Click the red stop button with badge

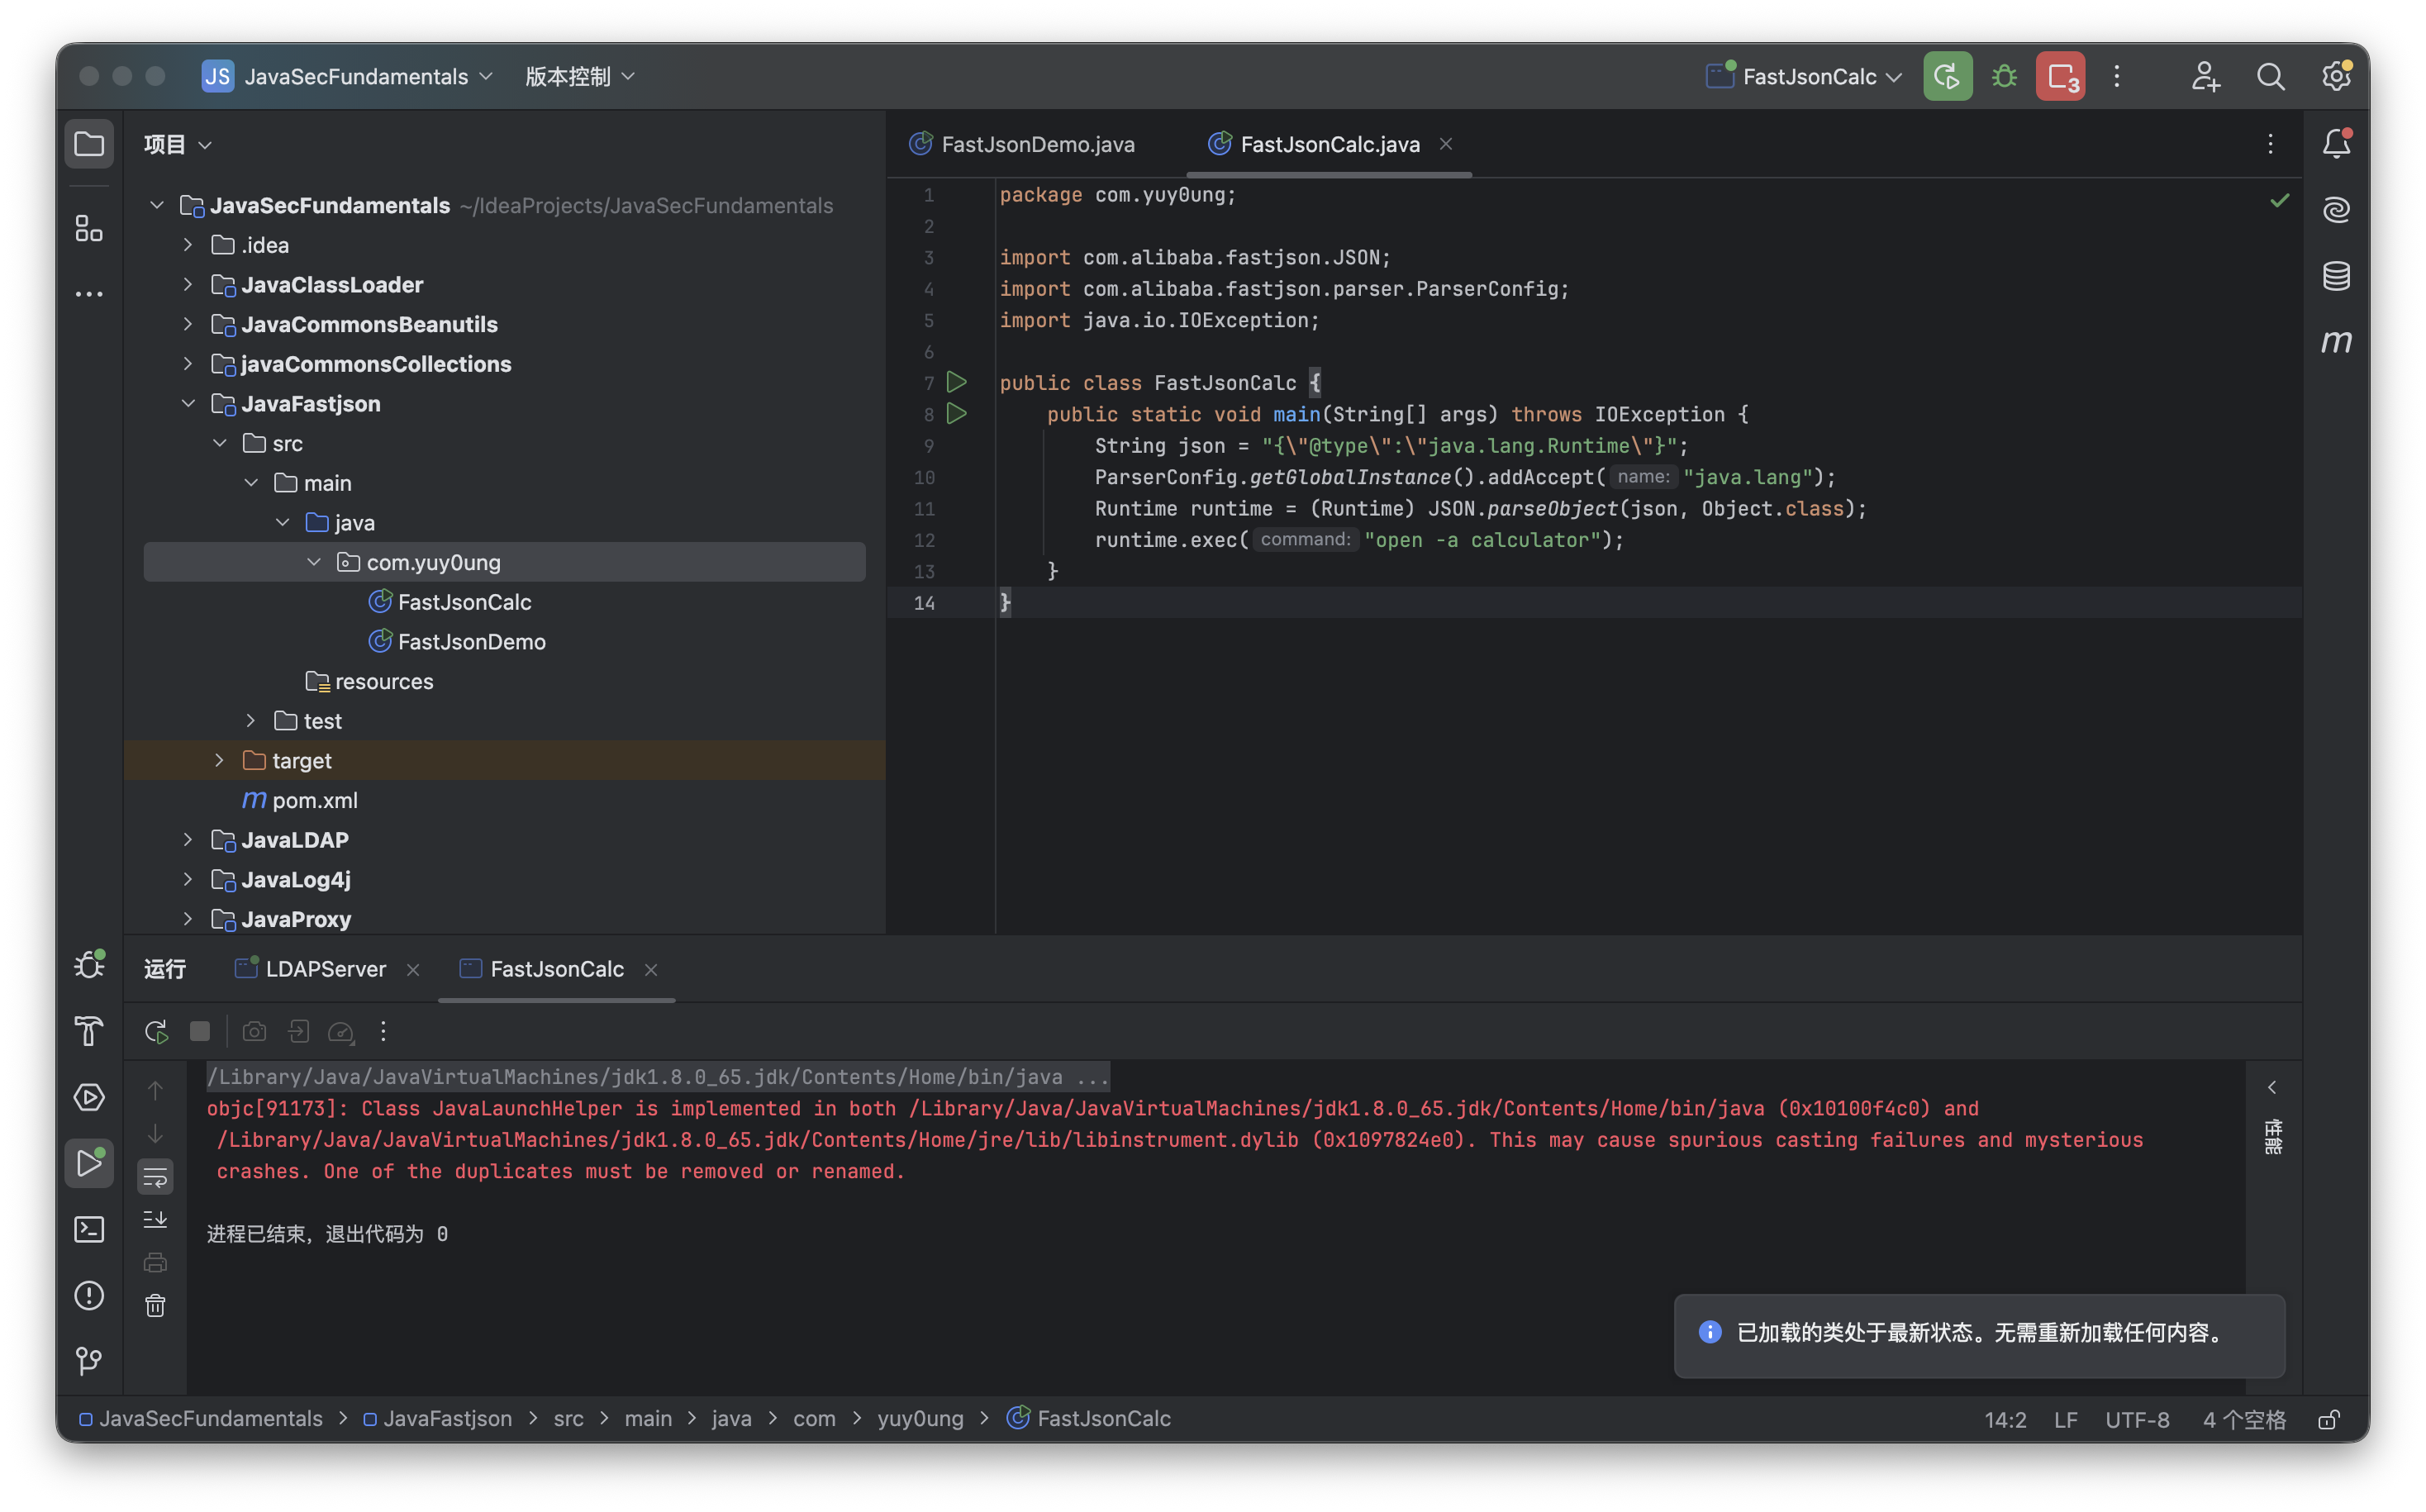tap(2060, 77)
